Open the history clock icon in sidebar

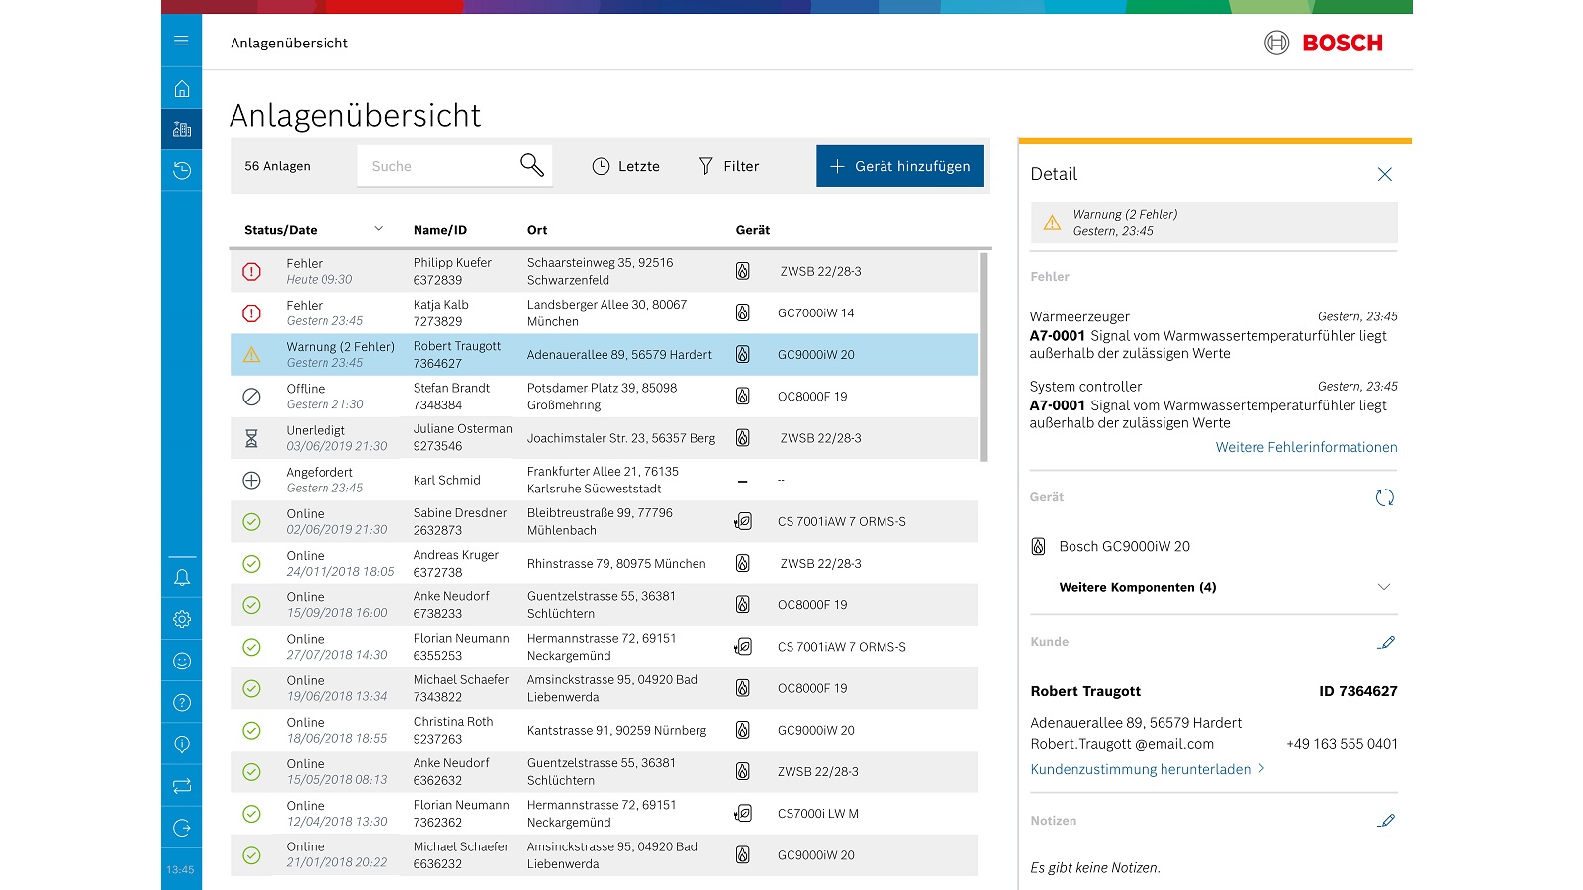tap(181, 171)
